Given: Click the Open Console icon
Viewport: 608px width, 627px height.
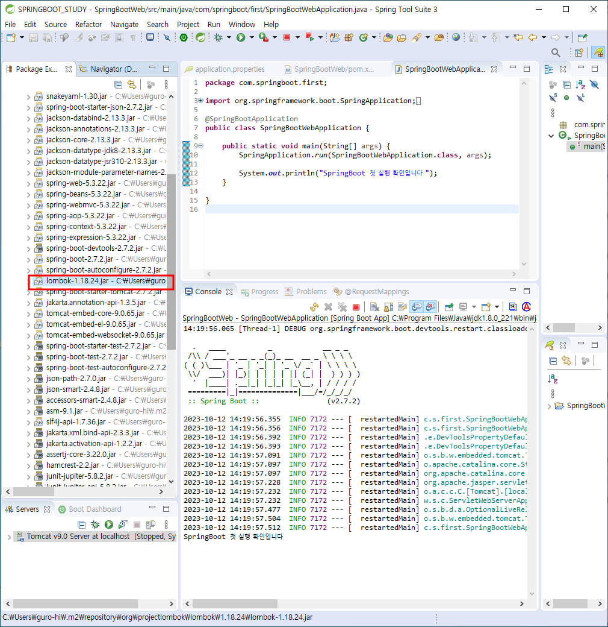Looking at the screenshot, I should [486, 307].
